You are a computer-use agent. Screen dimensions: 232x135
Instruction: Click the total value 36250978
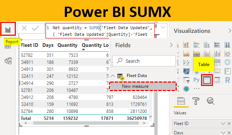137,118
